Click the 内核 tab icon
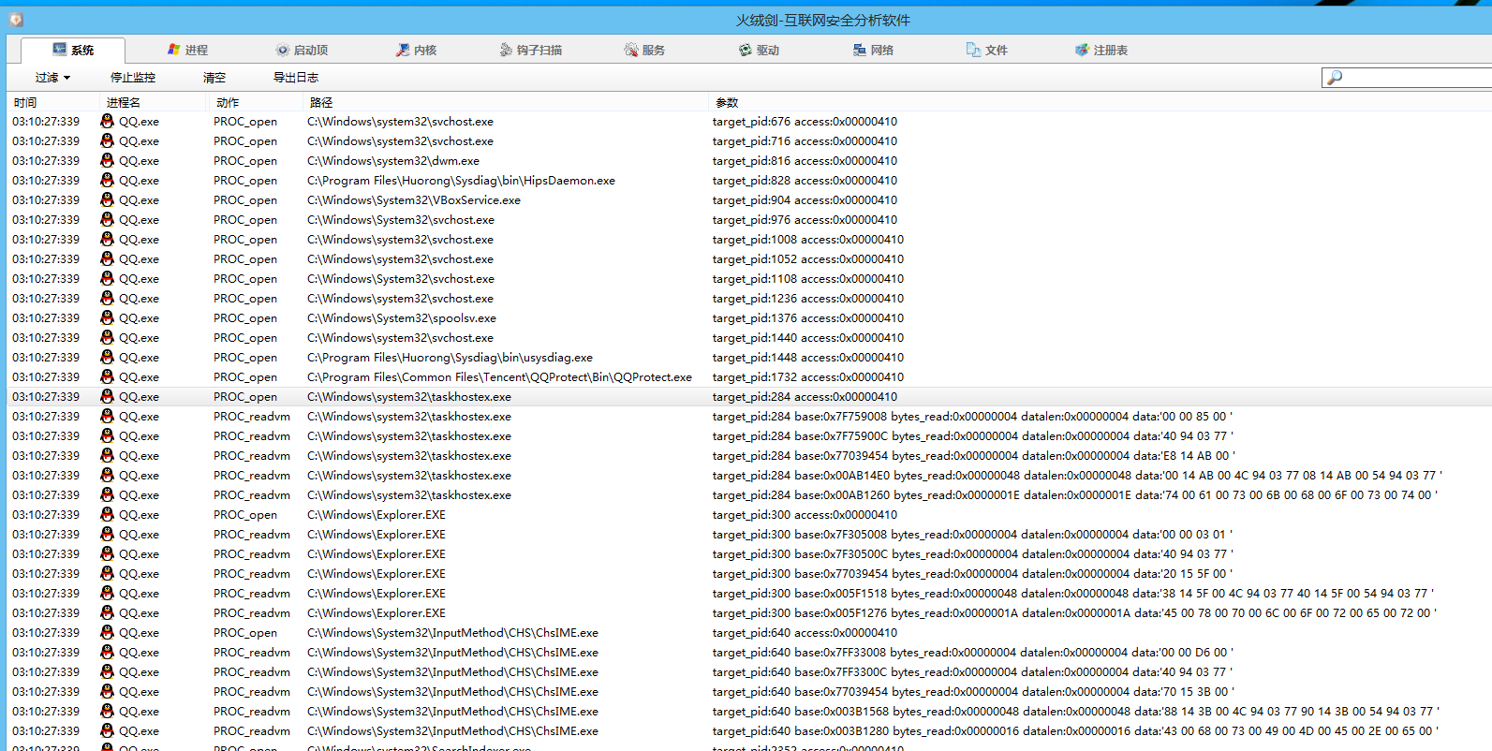 click(x=403, y=50)
